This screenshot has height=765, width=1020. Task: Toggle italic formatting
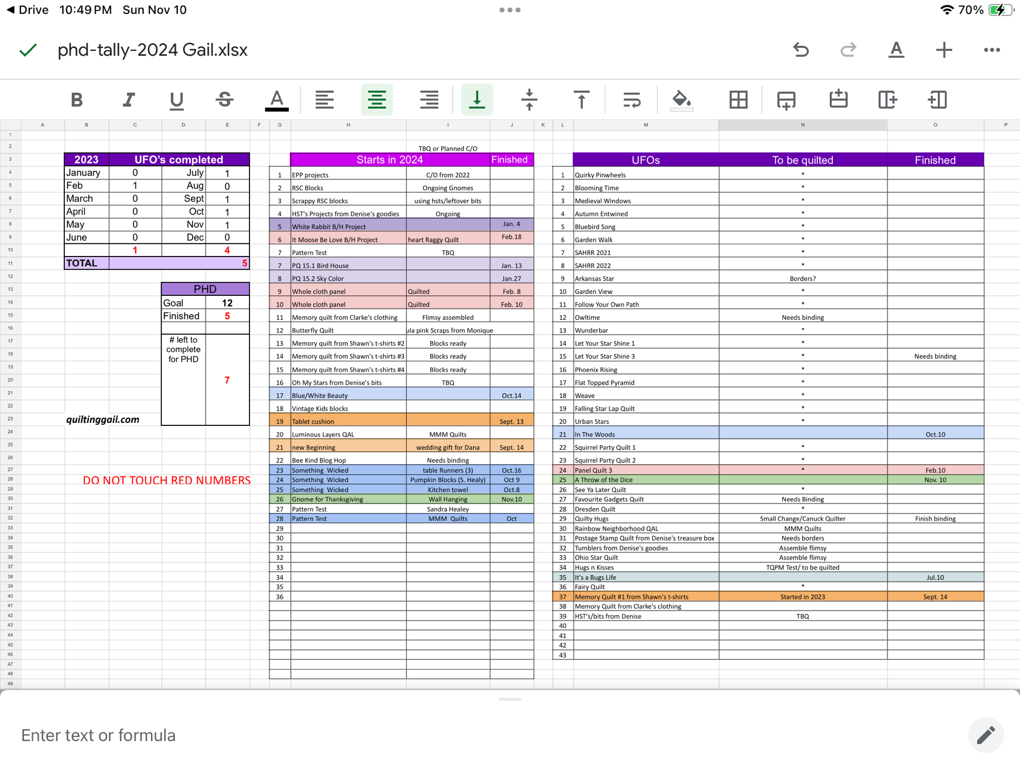point(129,99)
